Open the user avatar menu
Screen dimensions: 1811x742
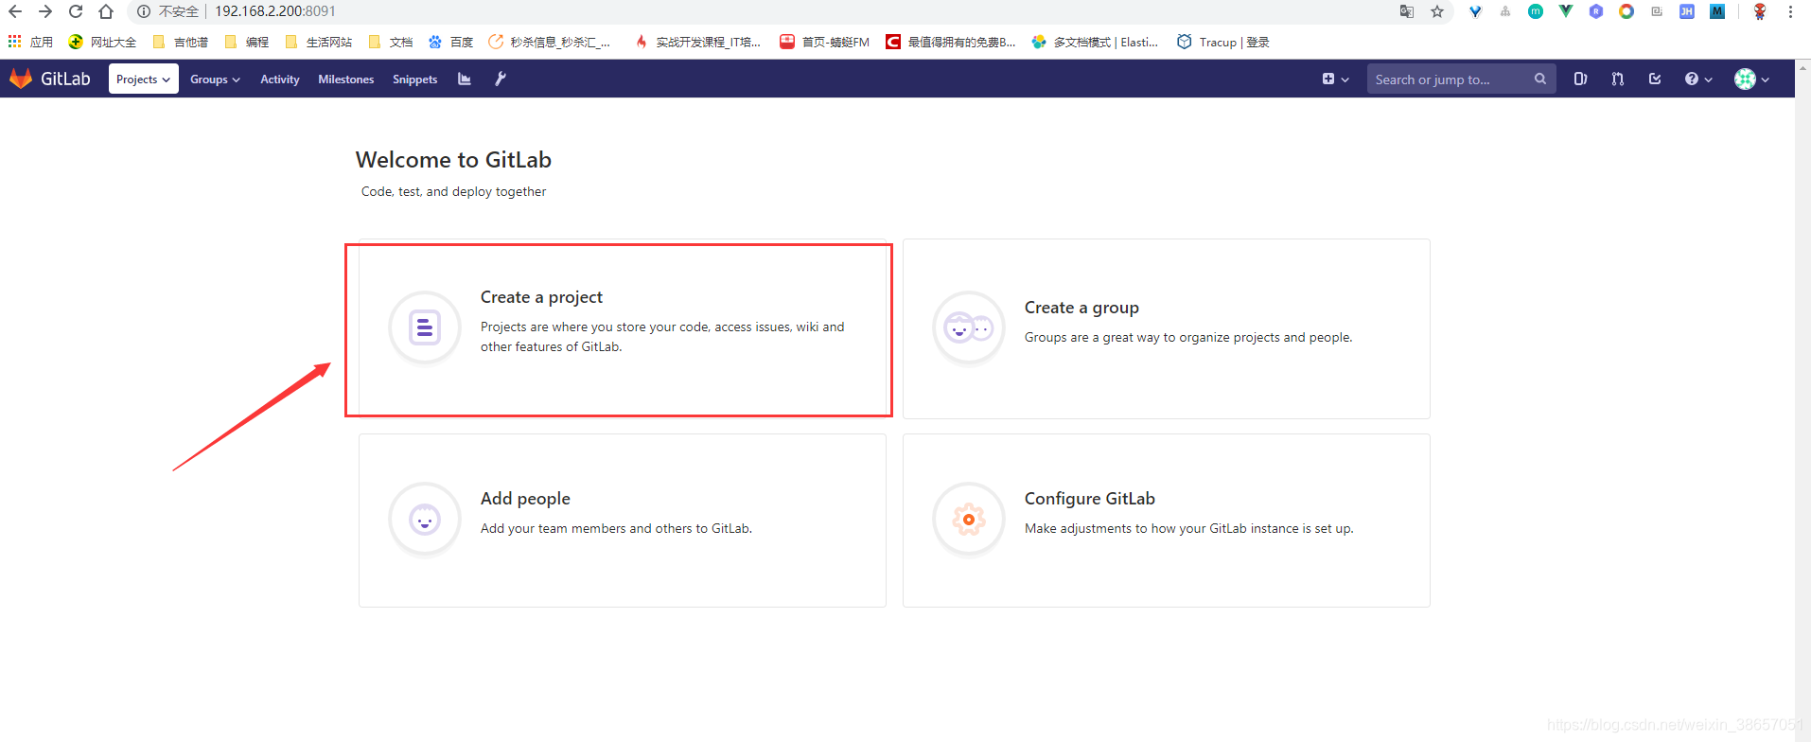(1751, 79)
